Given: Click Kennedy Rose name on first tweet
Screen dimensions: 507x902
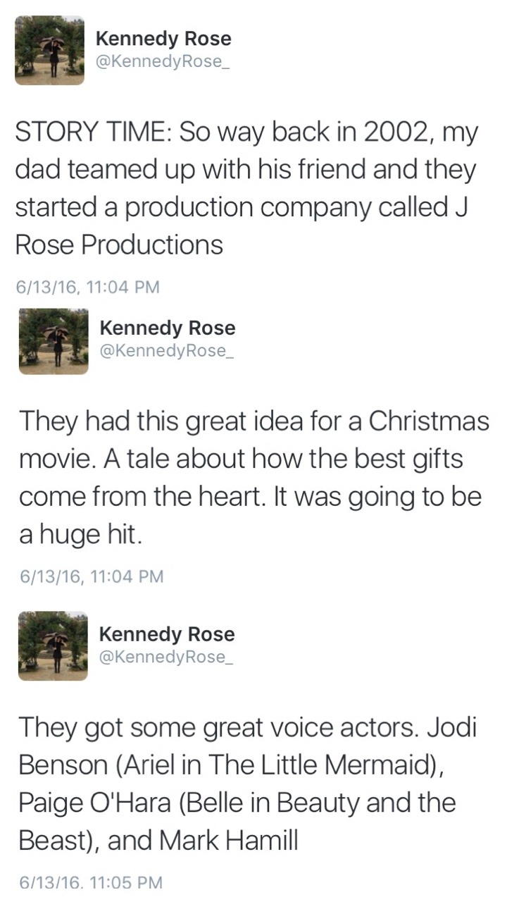Looking at the screenshot, I should click(x=163, y=39).
